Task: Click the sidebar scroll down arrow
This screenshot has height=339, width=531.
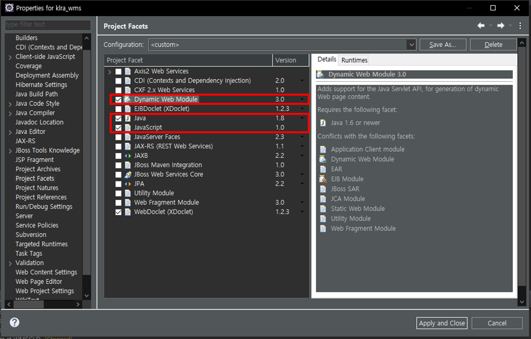Action: (x=87, y=296)
